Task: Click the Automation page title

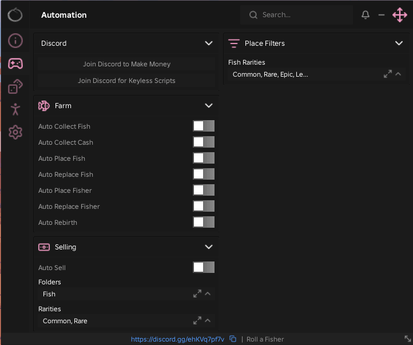Action: click(x=63, y=15)
